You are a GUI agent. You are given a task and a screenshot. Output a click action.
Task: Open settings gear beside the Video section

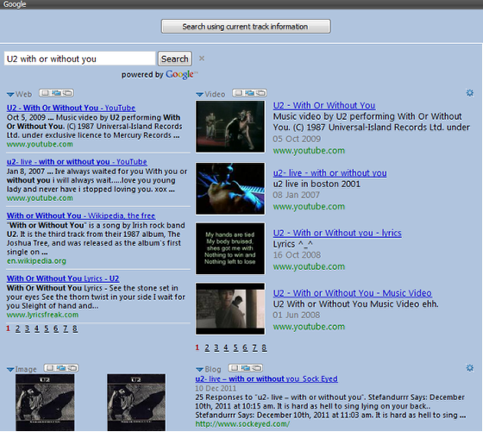click(469, 92)
